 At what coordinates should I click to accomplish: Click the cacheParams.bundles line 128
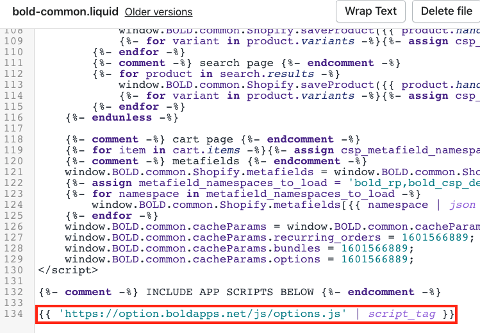click(x=239, y=248)
